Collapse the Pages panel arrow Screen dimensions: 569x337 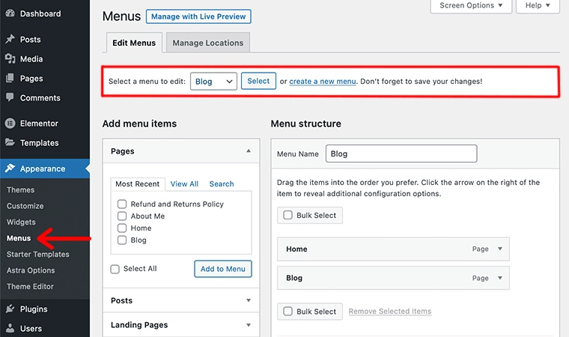tap(249, 151)
